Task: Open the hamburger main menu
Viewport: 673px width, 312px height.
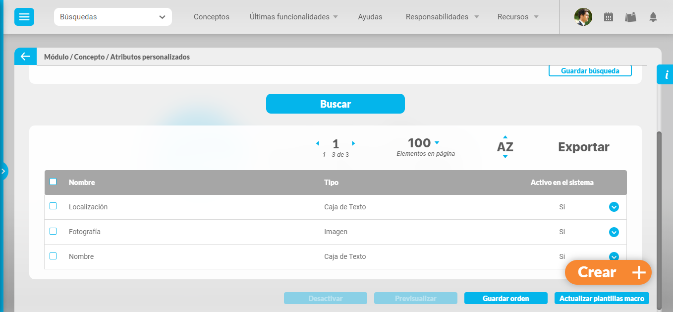Action: pos(24,17)
